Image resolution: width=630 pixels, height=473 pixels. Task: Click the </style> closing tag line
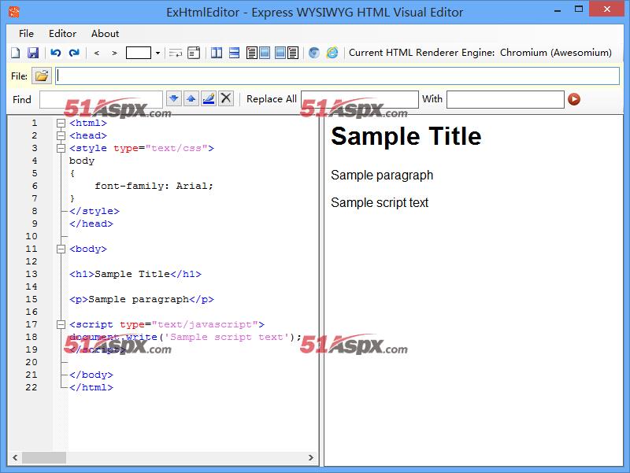94,211
